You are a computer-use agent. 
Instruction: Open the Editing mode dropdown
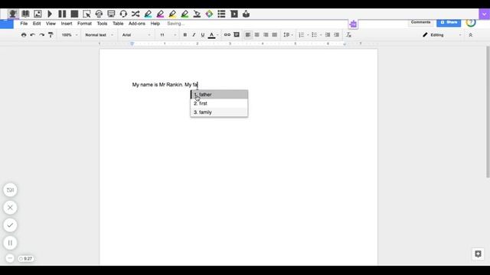click(x=442, y=35)
